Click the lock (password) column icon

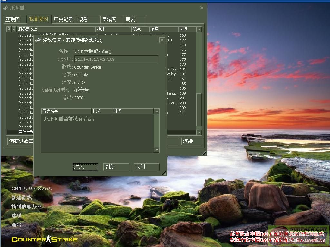pos(9,29)
